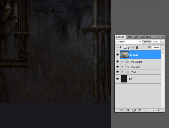
Task: Delete layer with trash icon
Action: tap(158, 110)
